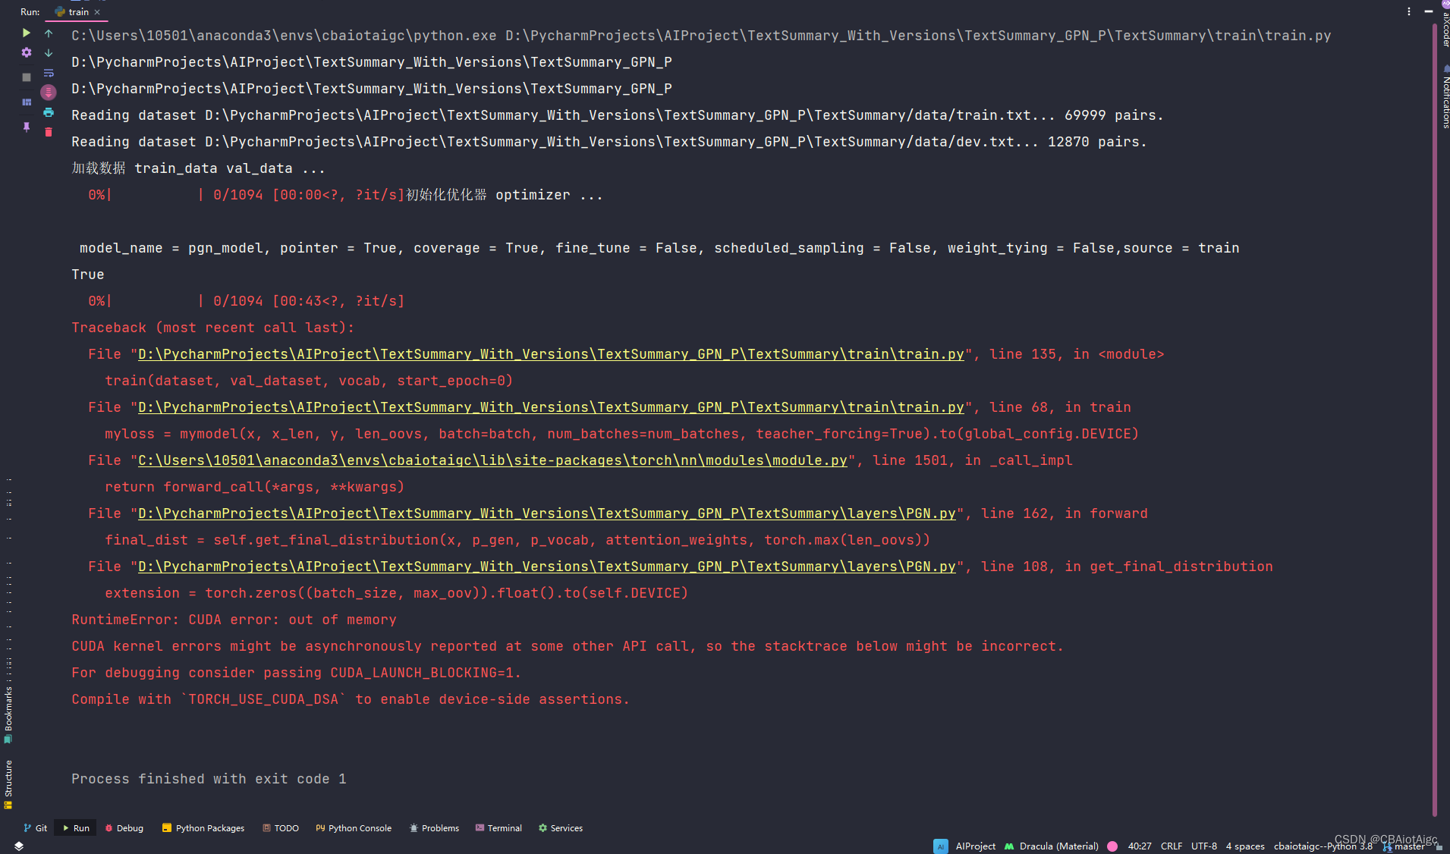Rerun the train script
The image size is (1450, 854).
[27, 33]
